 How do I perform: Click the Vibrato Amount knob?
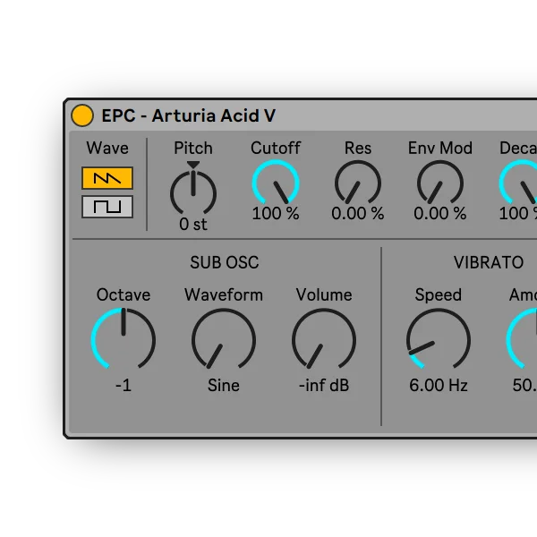click(523, 339)
